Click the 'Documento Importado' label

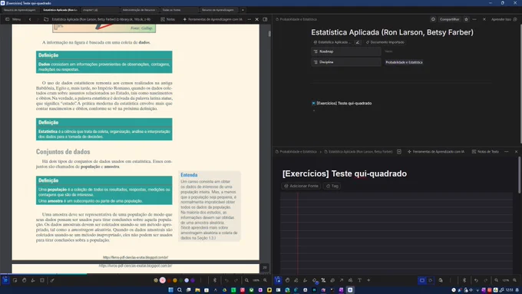[385, 42]
